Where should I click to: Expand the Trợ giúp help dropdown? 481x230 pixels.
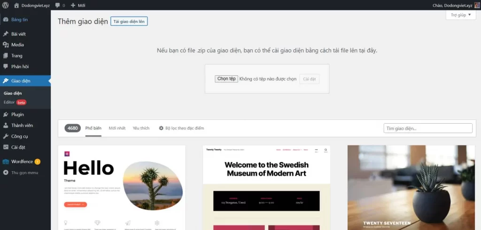460,15
